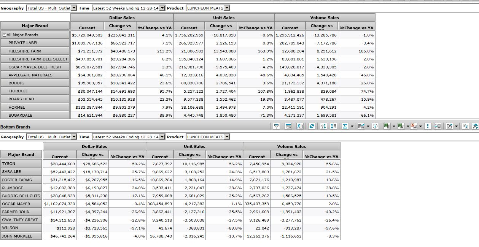Click the Major Brand header in bottom table

(x=21, y=155)
